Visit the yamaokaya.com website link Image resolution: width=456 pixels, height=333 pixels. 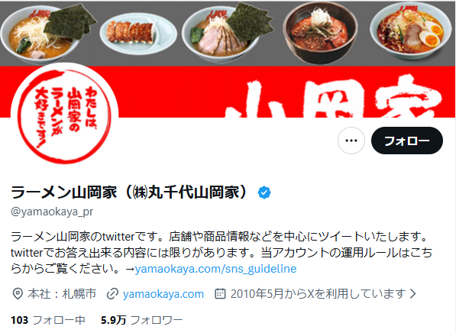163,294
